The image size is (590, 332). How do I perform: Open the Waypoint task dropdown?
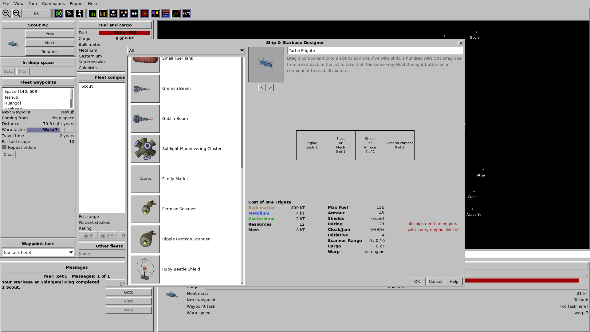[38, 252]
